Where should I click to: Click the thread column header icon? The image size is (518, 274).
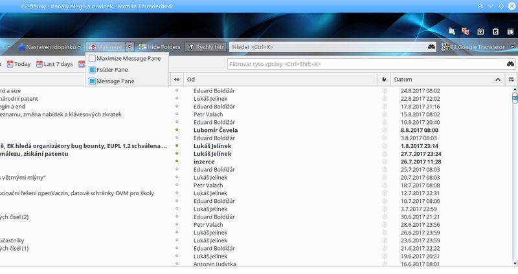(x=177, y=79)
